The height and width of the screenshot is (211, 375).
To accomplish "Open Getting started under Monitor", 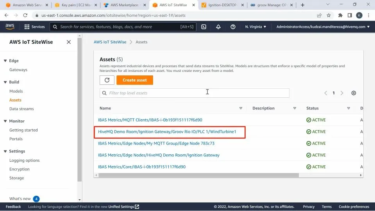I will [23, 130].
